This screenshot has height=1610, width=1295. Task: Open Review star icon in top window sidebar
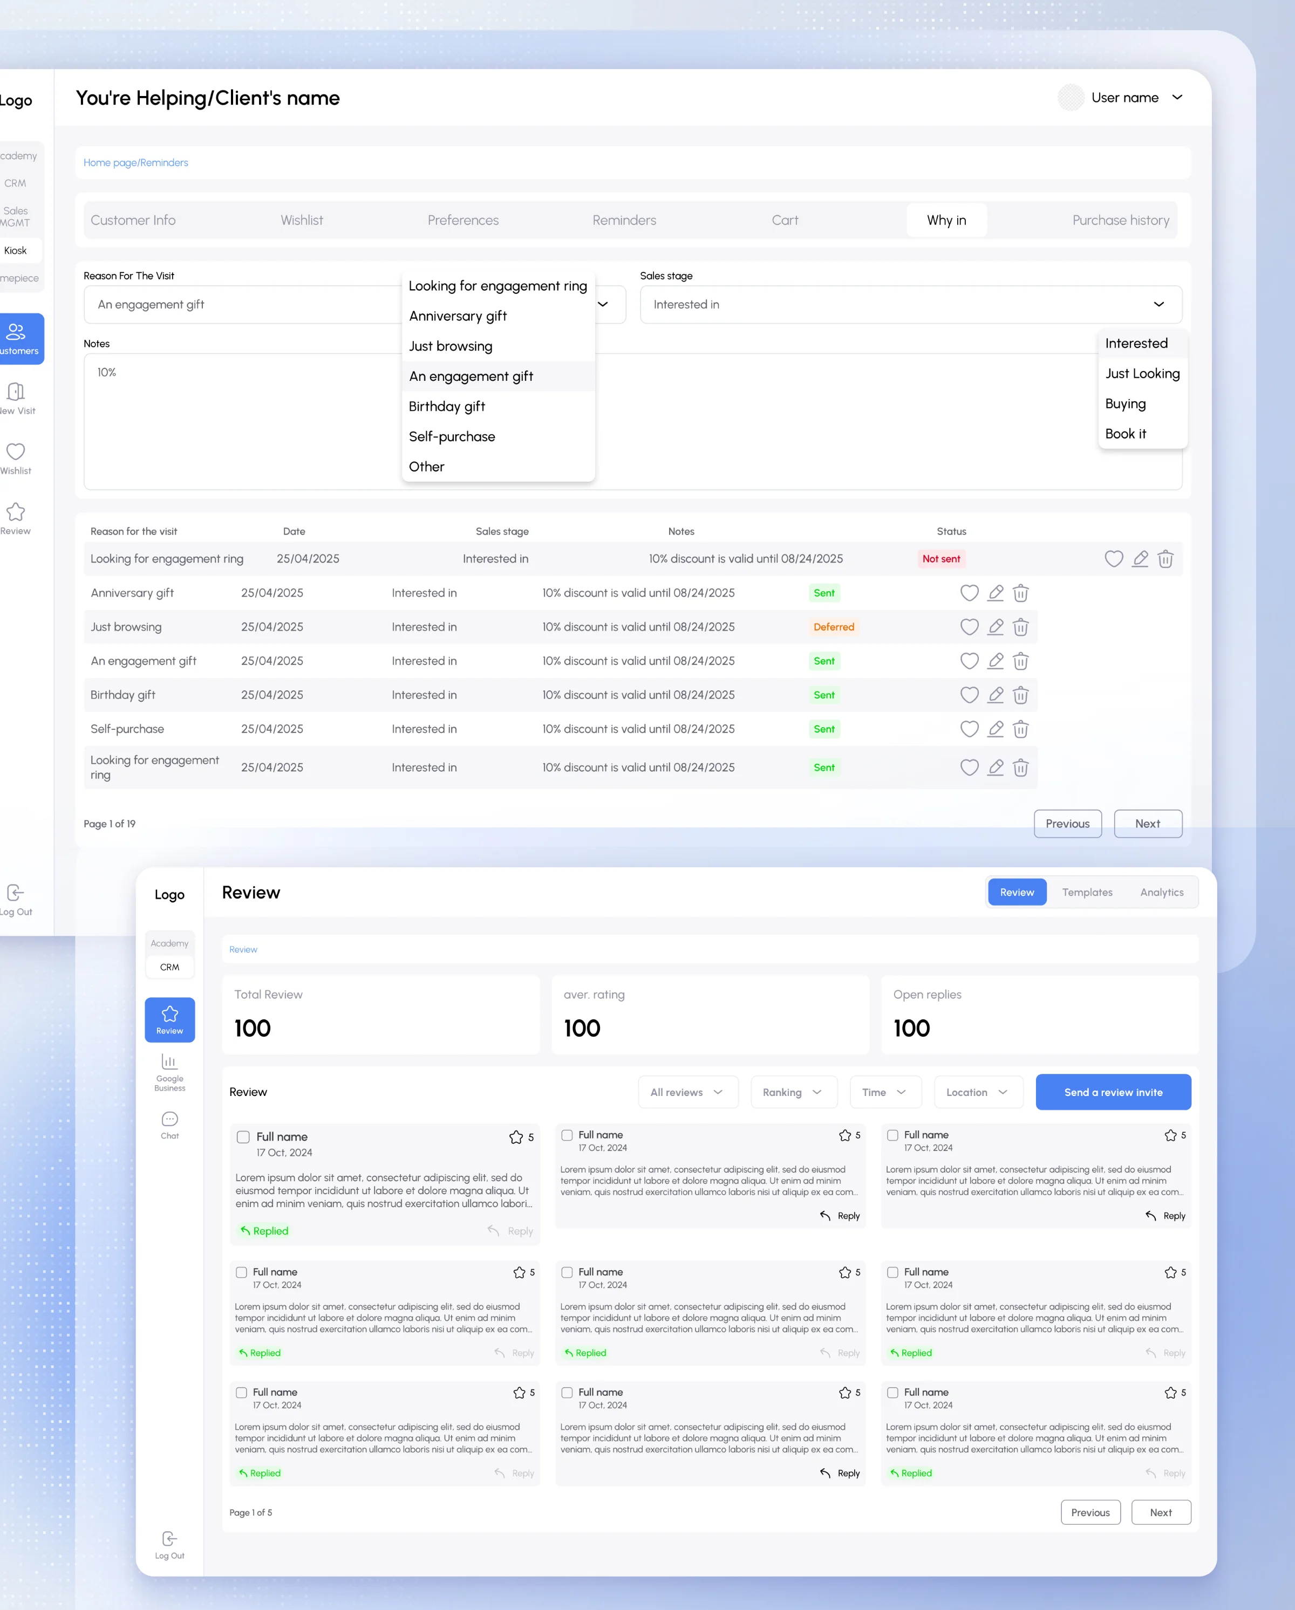coord(16,519)
